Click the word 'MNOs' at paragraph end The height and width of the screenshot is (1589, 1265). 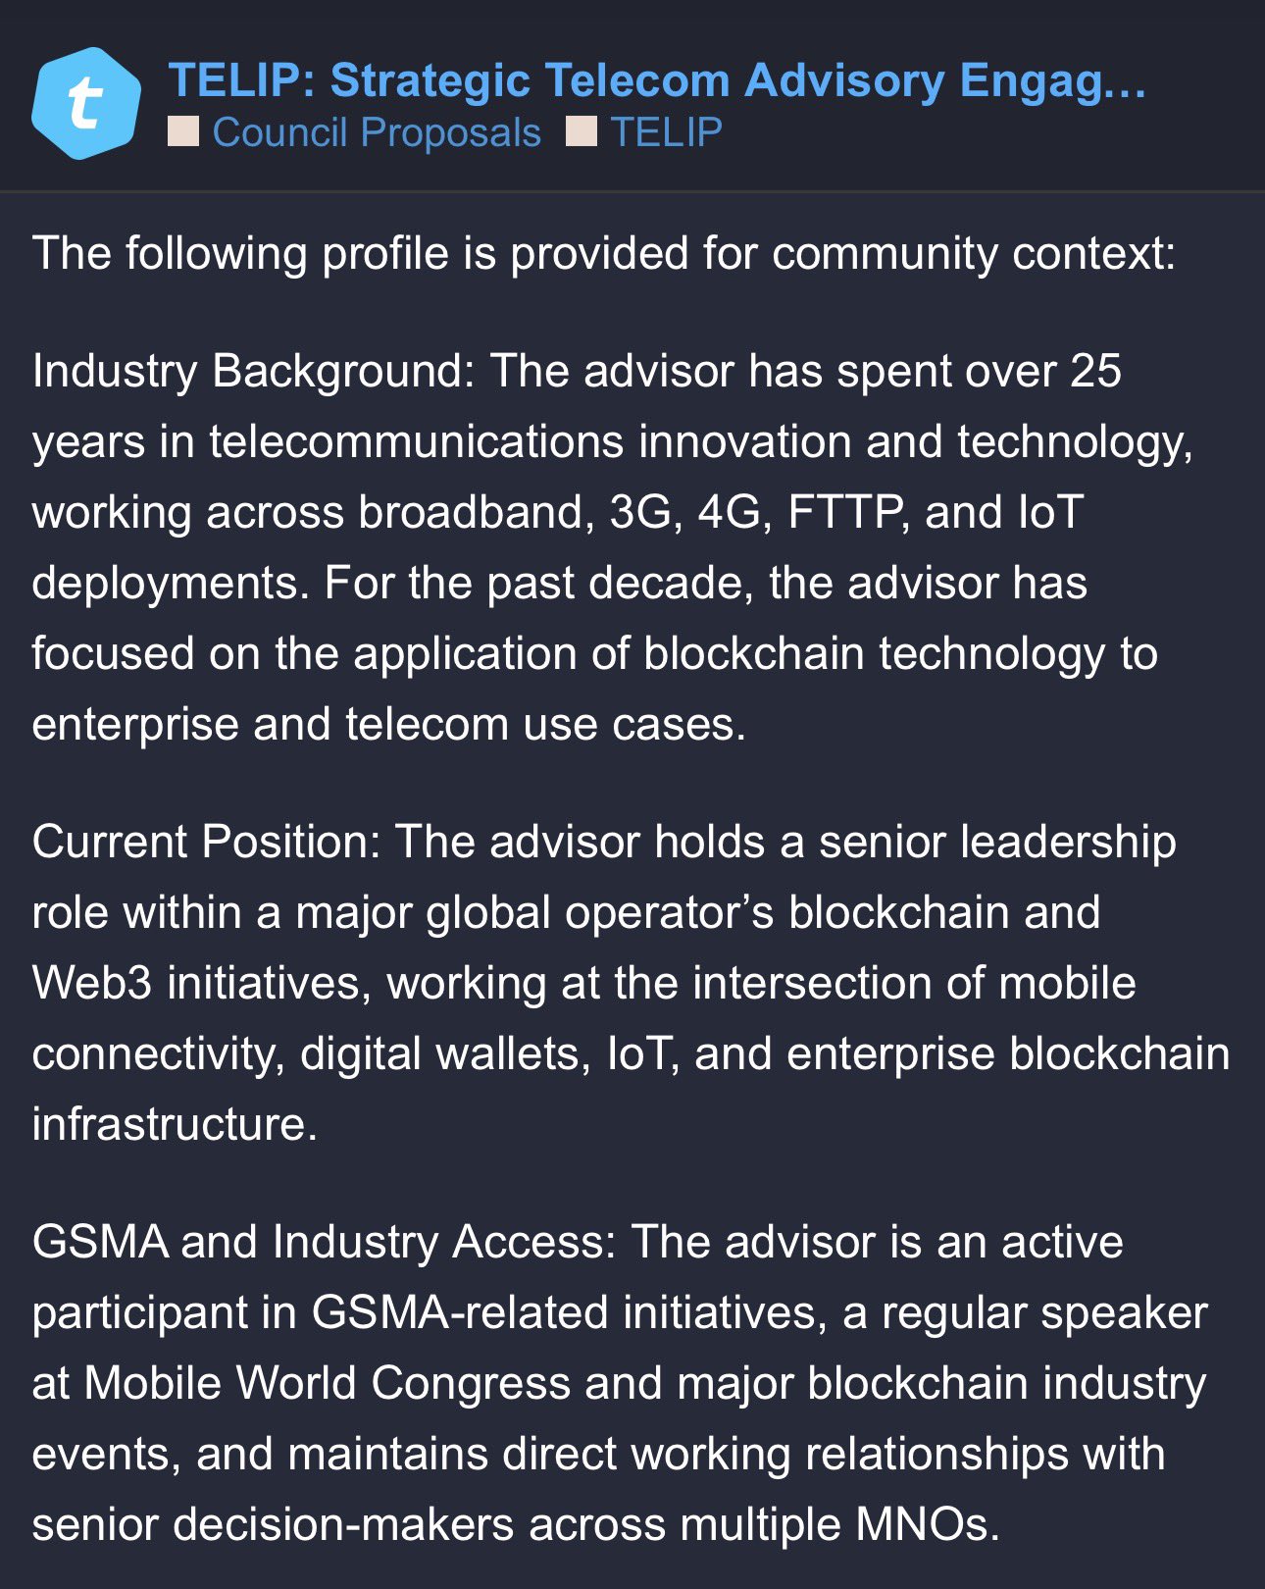tap(925, 1524)
